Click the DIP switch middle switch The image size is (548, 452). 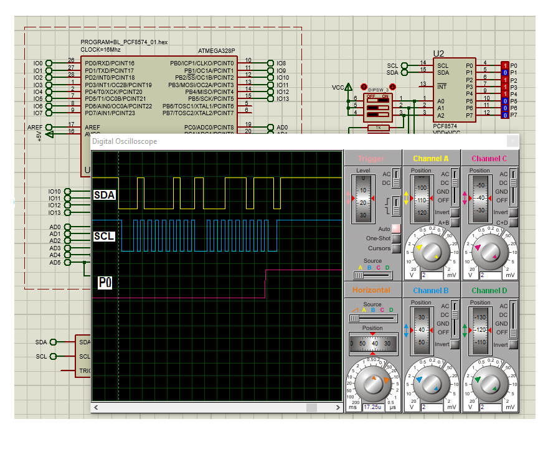(x=378, y=108)
